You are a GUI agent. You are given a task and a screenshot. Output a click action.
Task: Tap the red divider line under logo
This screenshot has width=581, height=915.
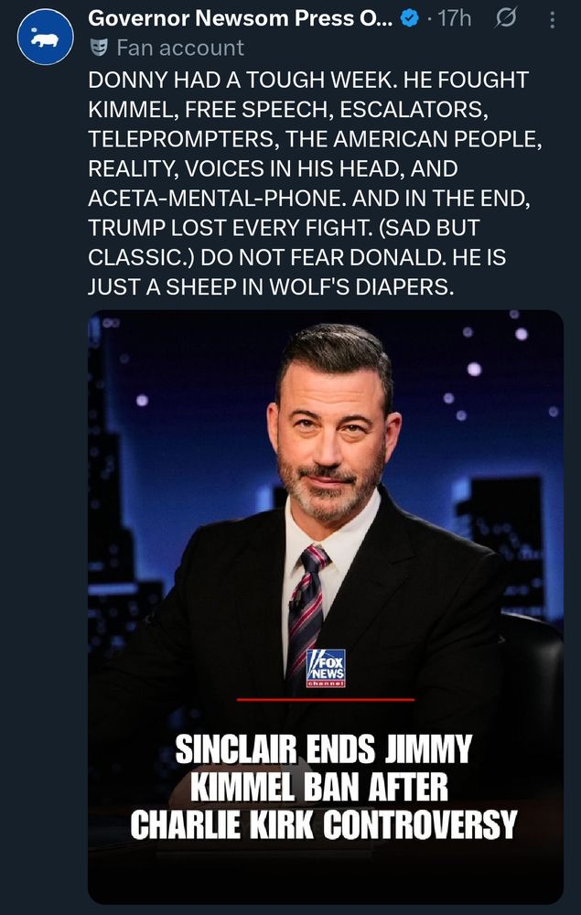[326, 699]
